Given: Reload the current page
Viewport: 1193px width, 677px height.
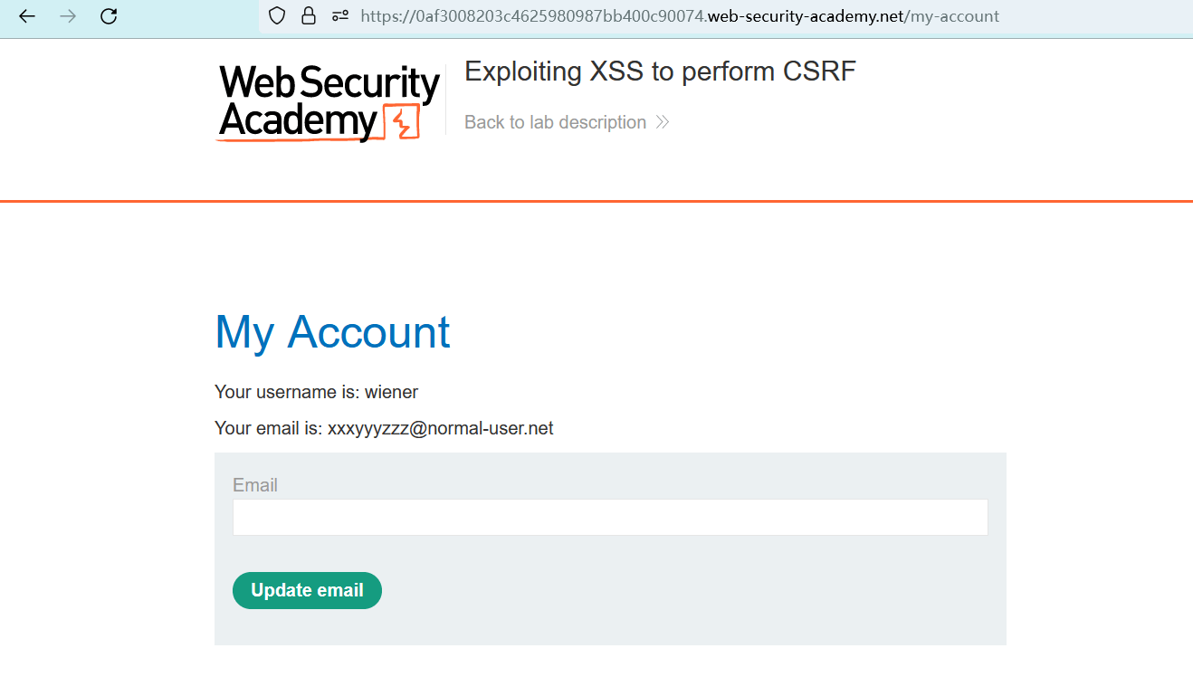Looking at the screenshot, I should click(x=109, y=16).
